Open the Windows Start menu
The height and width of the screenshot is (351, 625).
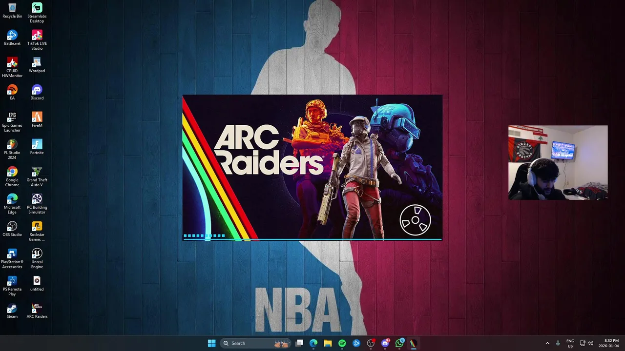tap(211, 343)
